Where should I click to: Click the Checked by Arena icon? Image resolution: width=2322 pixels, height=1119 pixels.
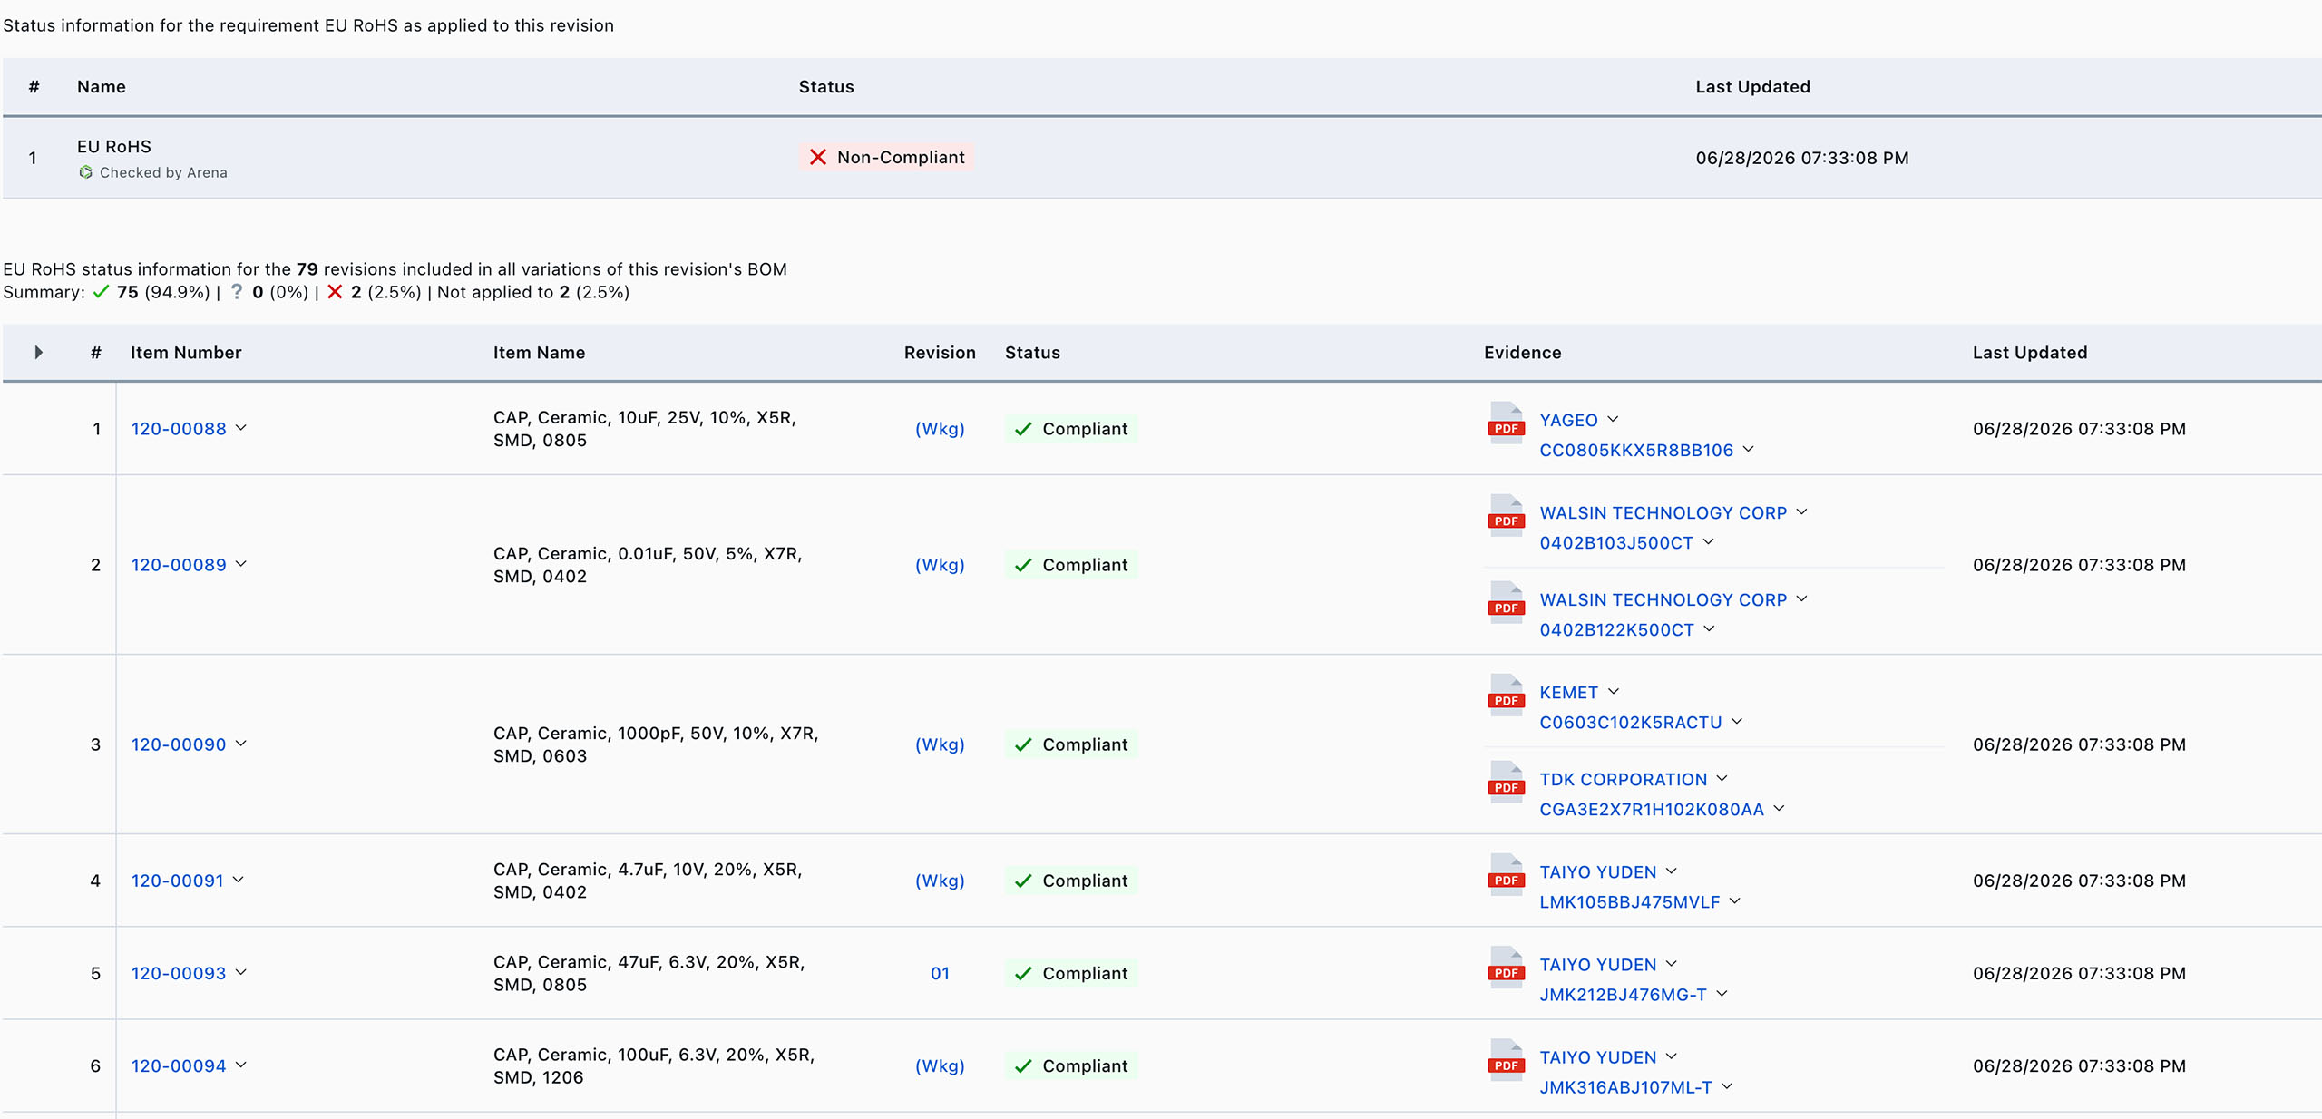pos(85,172)
